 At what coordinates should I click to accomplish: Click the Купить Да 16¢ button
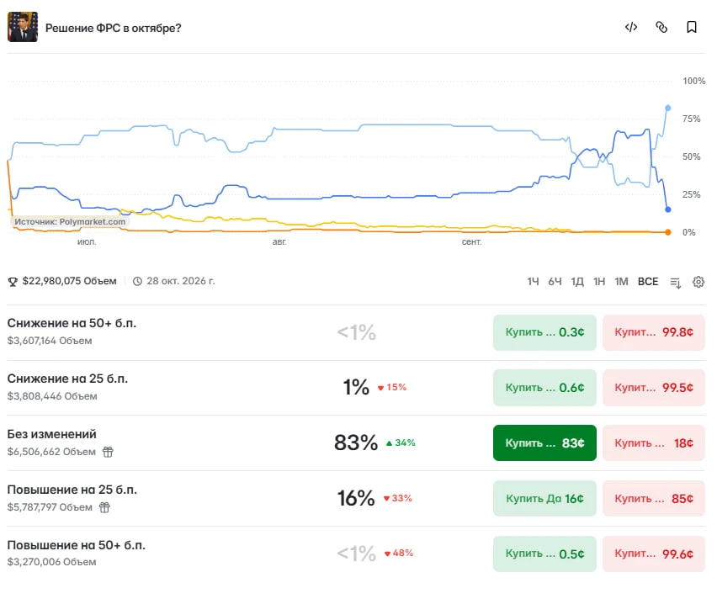tap(544, 498)
